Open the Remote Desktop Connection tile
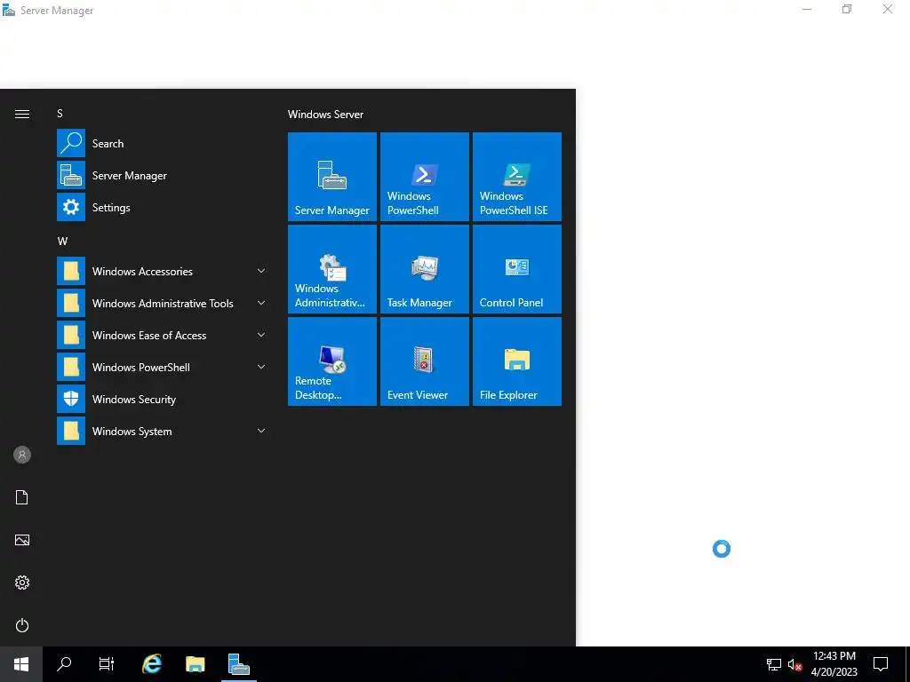The width and height of the screenshot is (910, 682). click(332, 361)
